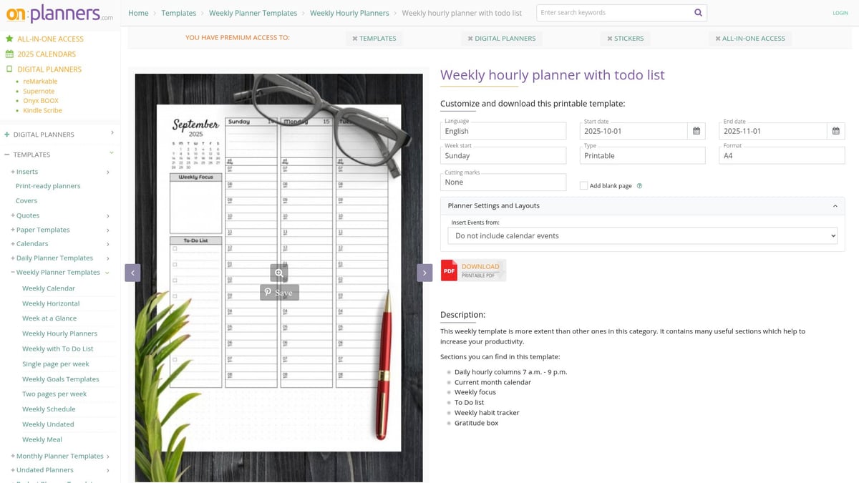
Task: Click the Login link
Action: (x=840, y=13)
